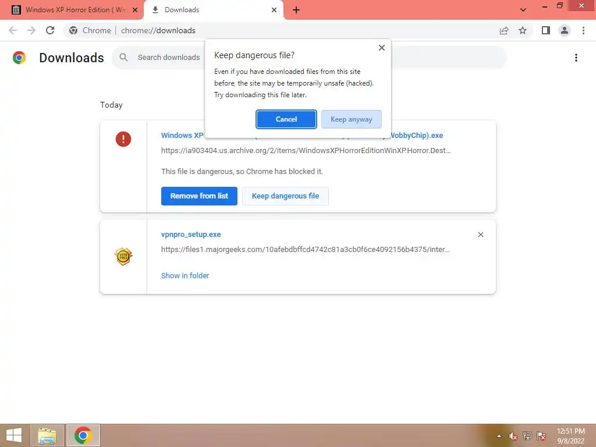Open the vpnpro_setup.exe file link
Image resolution: width=596 pixels, height=447 pixels.
(191, 235)
